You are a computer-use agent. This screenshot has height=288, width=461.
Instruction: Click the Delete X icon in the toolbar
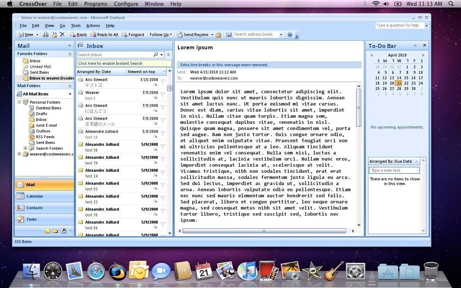pos(62,35)
